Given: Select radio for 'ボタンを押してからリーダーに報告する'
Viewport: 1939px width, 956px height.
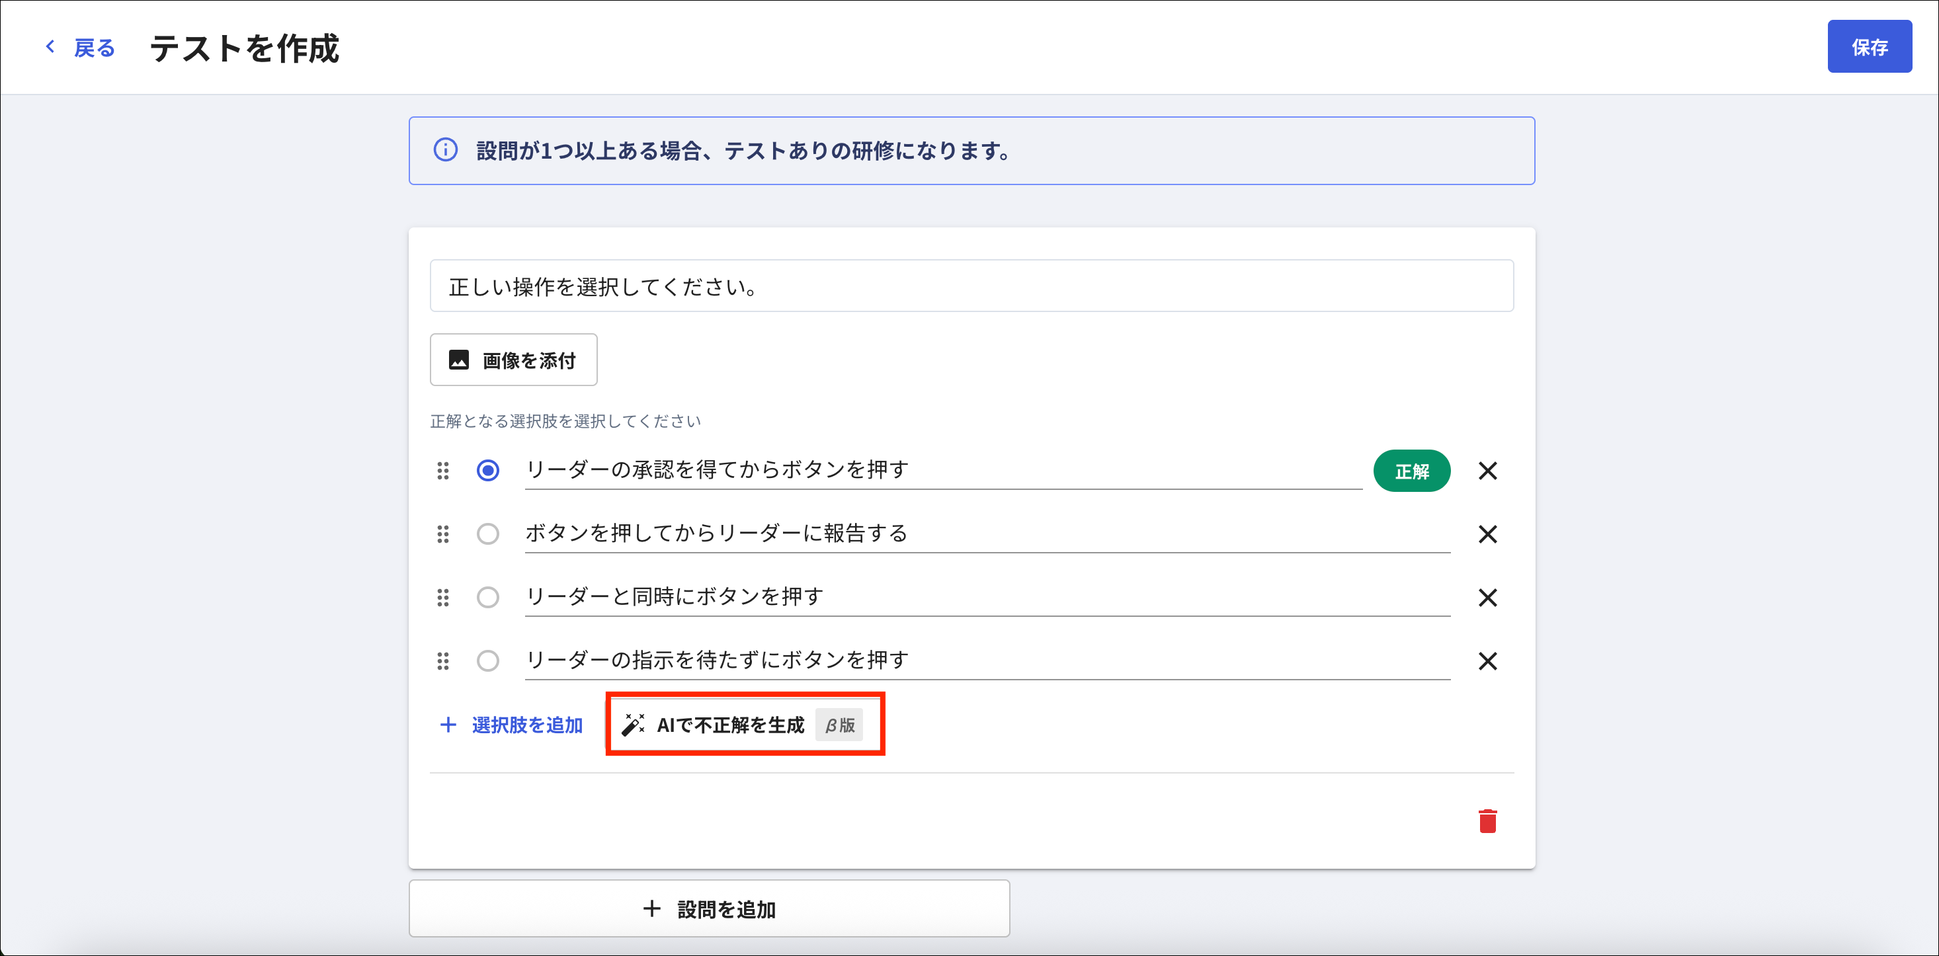Looking at the screenshot, I should coord(488,534).
